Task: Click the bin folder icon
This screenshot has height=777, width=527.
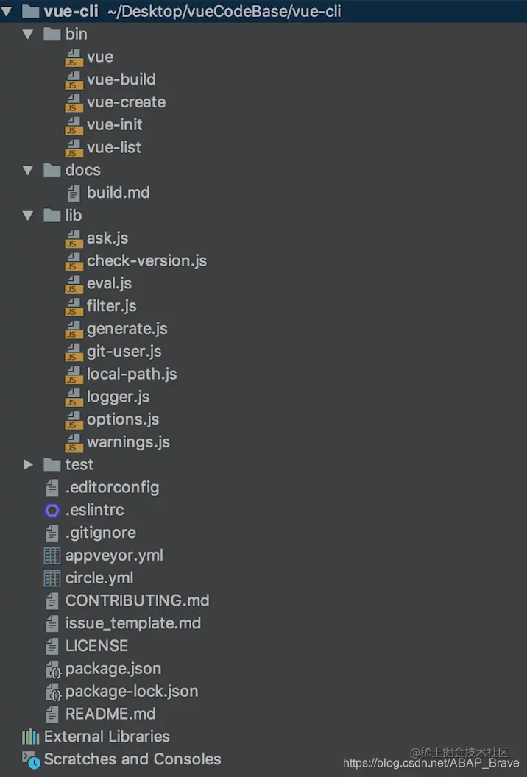Action: tap(52, 34)
